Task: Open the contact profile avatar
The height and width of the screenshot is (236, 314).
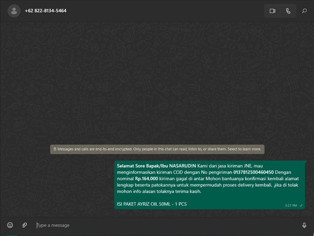Action: [14, 11]
